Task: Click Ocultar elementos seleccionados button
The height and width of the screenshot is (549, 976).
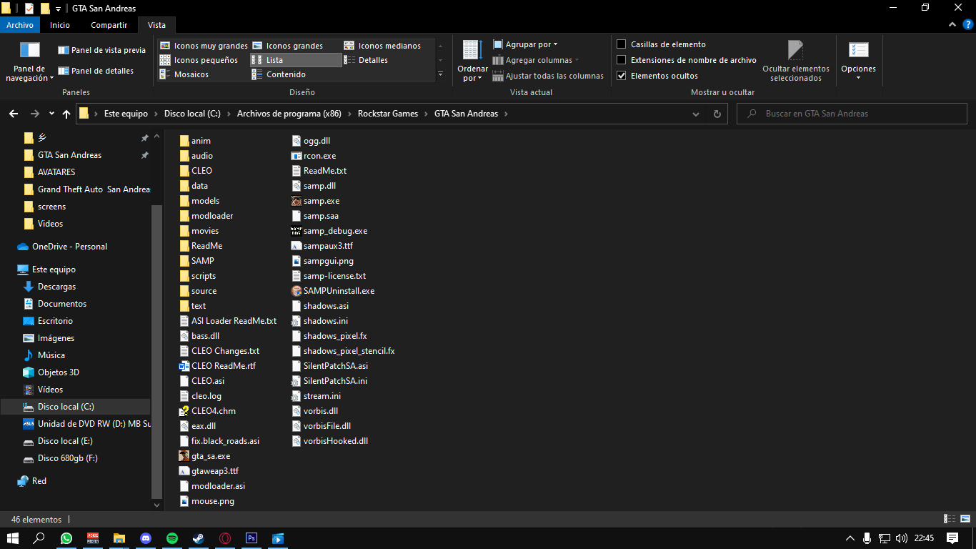Action: tap(796, 61)
